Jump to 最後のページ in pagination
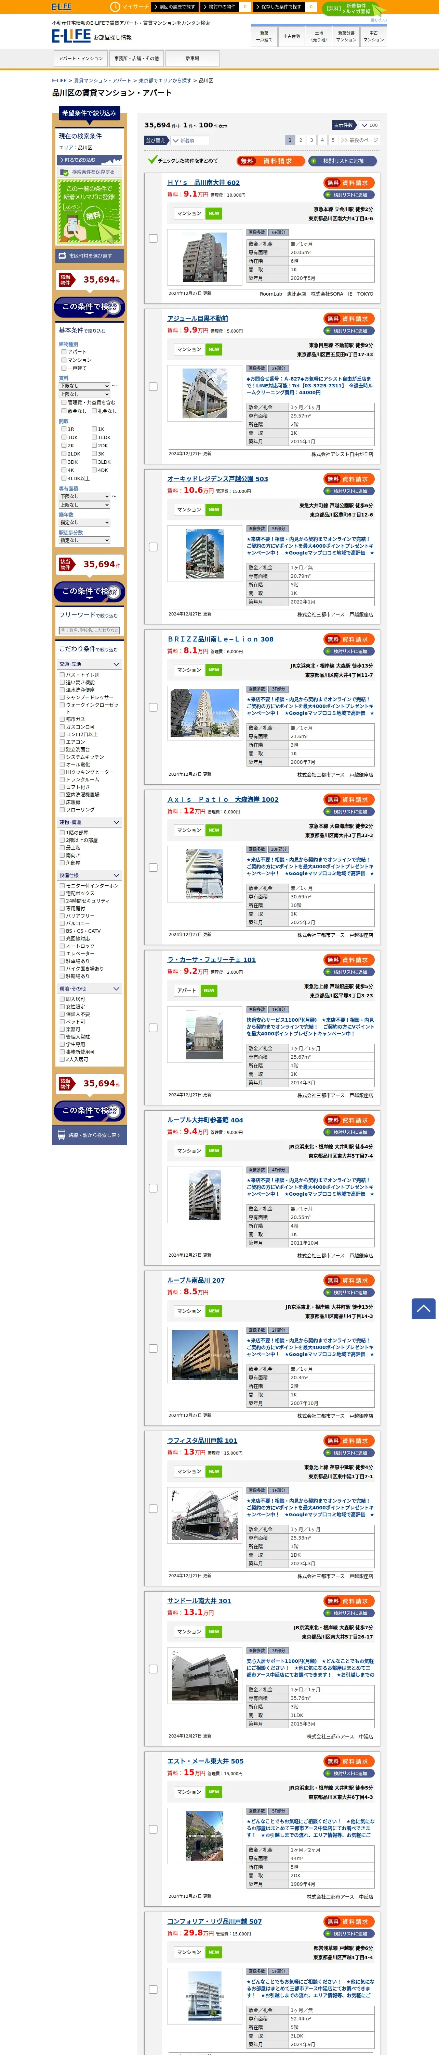Viewport: 439px width, 2055px height. 359,140
